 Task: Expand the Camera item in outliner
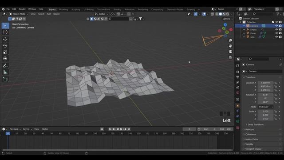click(244, 26)
